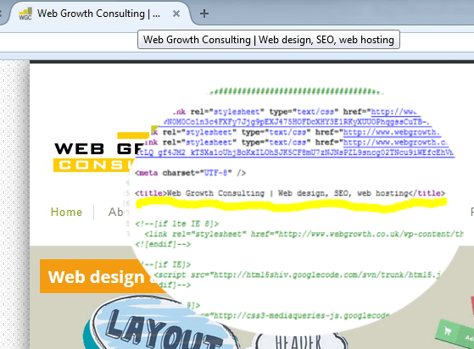Click the endif comment line in source
The height and width of the screenshot is (349, 474).
pos(163,244)
